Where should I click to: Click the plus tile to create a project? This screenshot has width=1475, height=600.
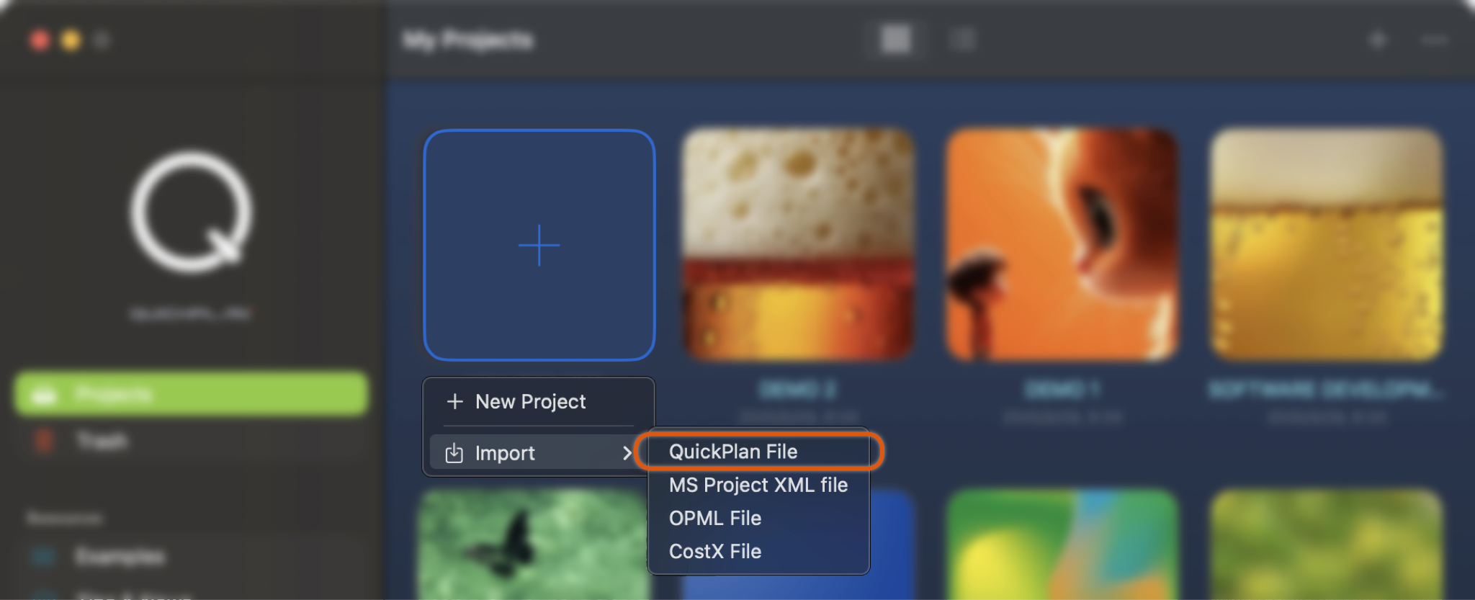tap(539, 245)
